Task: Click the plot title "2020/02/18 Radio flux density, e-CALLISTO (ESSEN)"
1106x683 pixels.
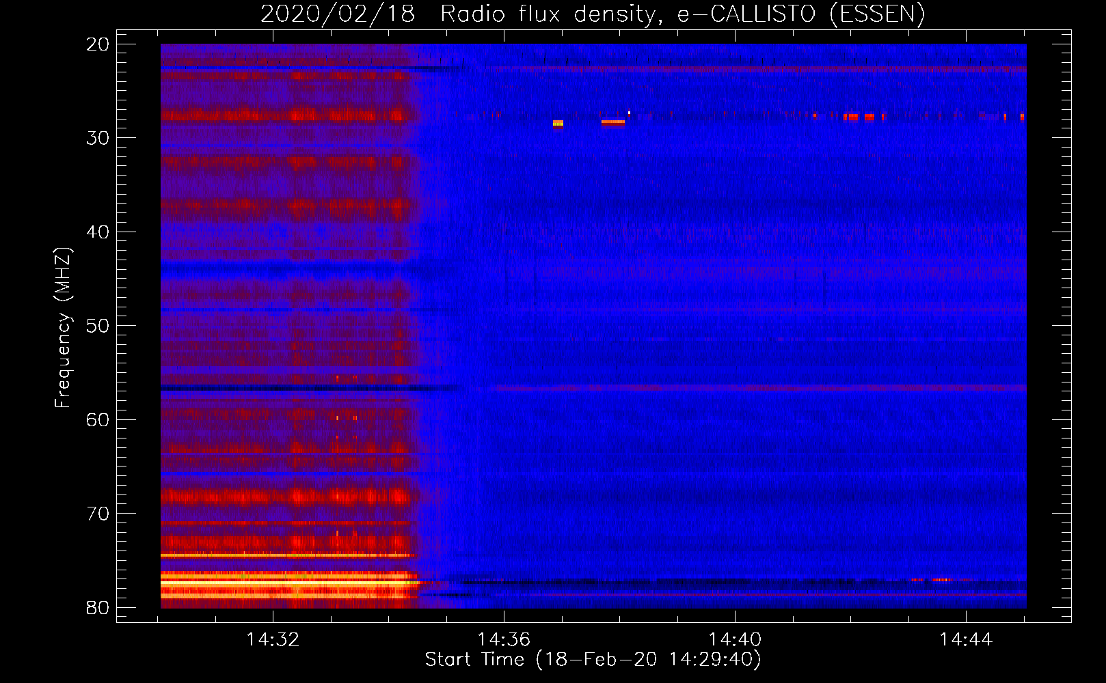Action: pyautogui.click(x=593, y=14)
